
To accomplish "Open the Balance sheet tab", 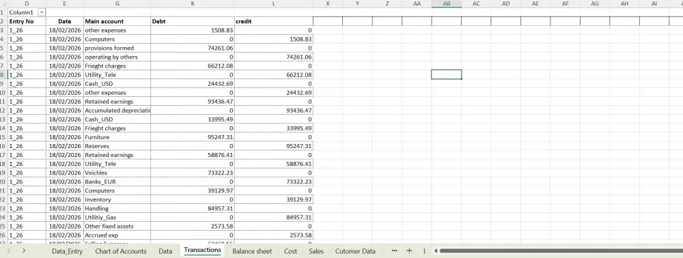I will 252,251.
